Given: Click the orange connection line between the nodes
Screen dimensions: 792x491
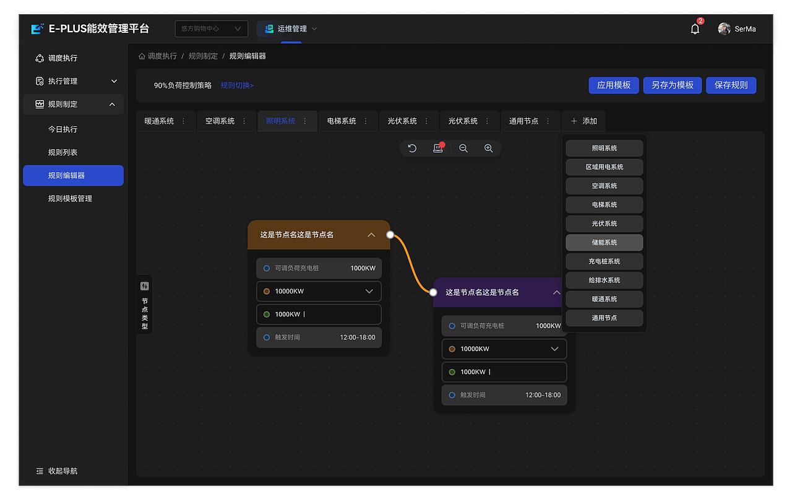Looking at the screenshot, I should coord(412,264).
